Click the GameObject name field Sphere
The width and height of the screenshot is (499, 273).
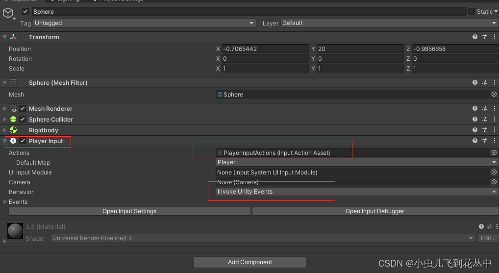click(x=249, y=11)
